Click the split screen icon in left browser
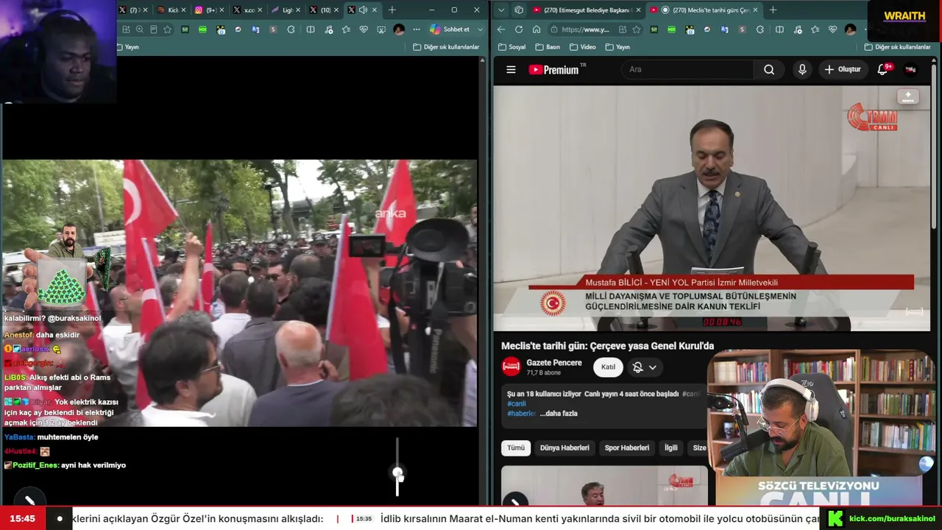This screenshot has width=942, height=530. pyautogui.click(x=311, y=29)
